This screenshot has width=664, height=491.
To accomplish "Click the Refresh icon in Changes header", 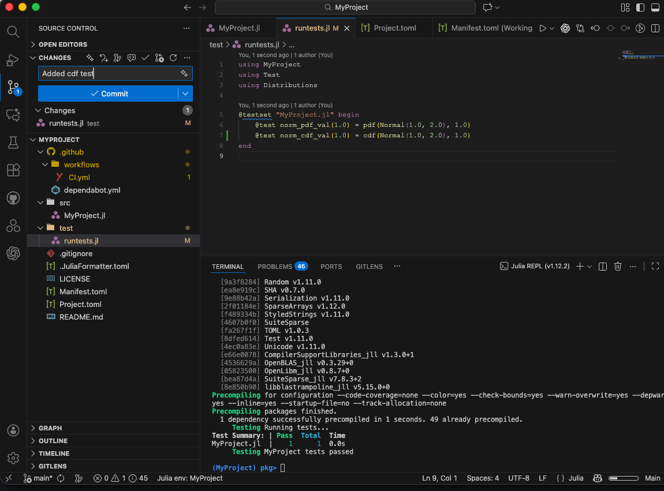I will point(173,58).
